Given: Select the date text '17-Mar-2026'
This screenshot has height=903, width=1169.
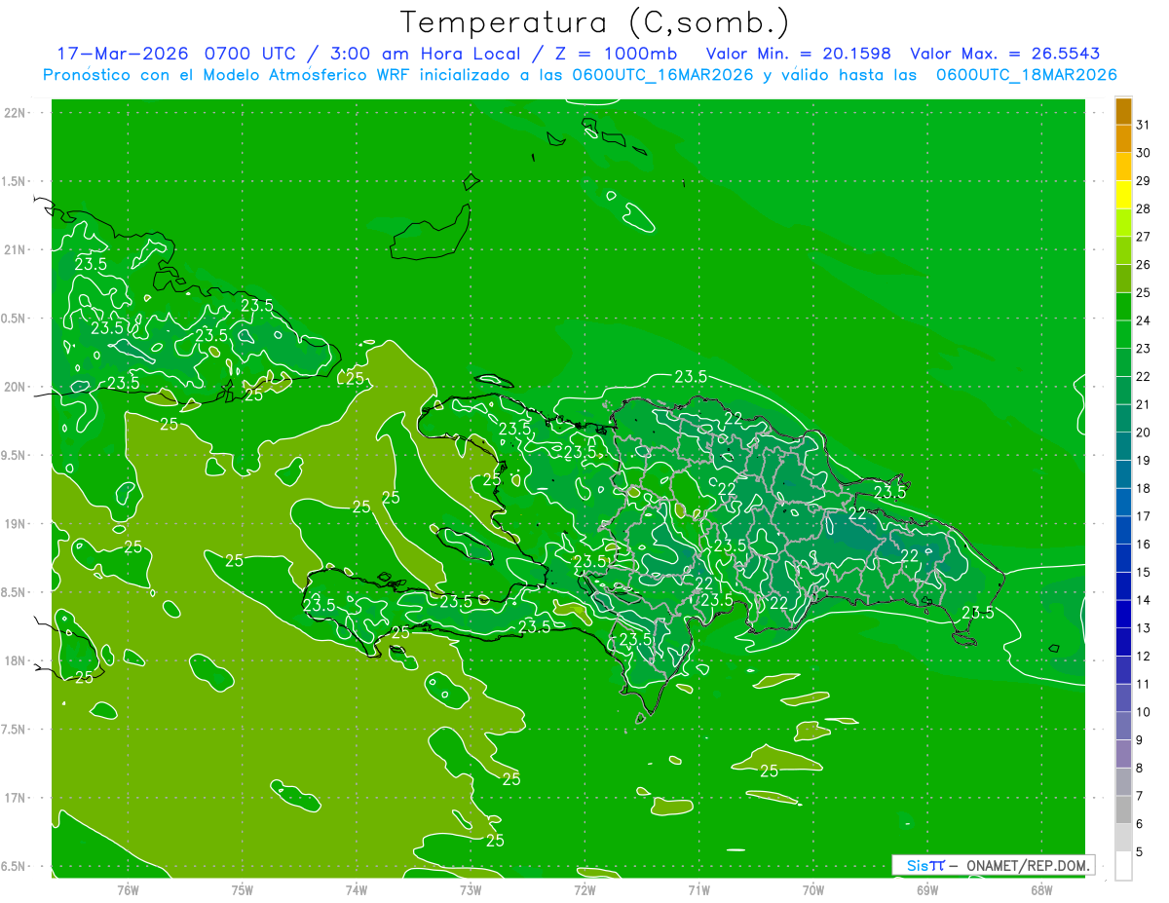Looking at the screenshot, I should point(121,54).
